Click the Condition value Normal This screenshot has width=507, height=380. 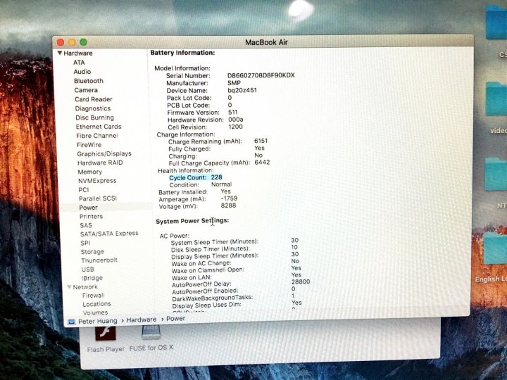point(222,184)
